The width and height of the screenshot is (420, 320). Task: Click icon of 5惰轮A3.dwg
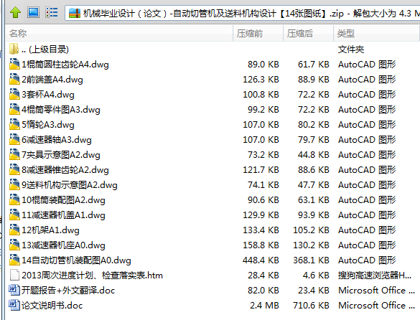point(14,124)
